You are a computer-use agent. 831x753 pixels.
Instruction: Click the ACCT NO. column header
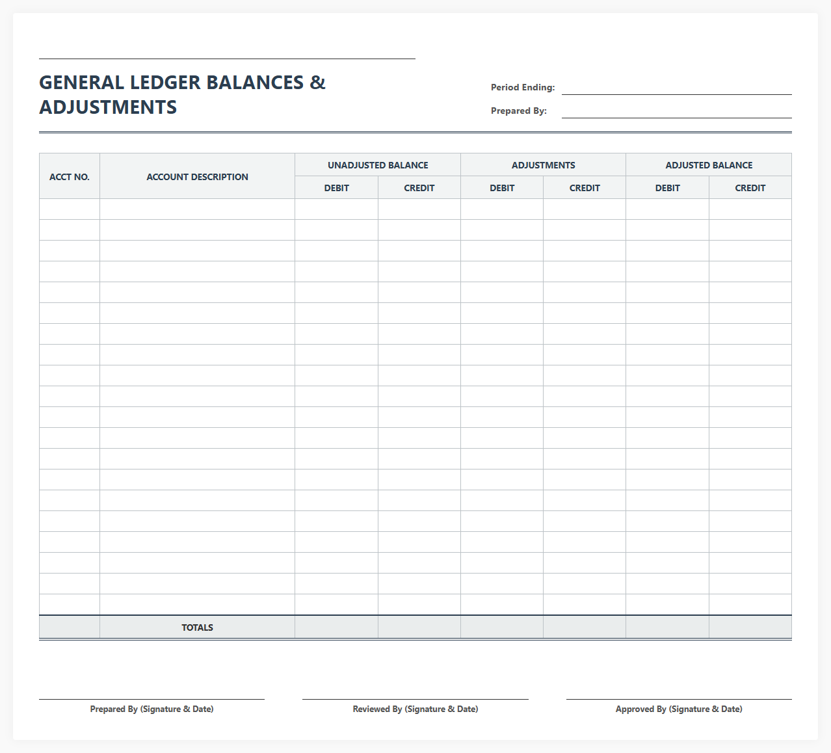pyautogui.click(x=70, y=176)
